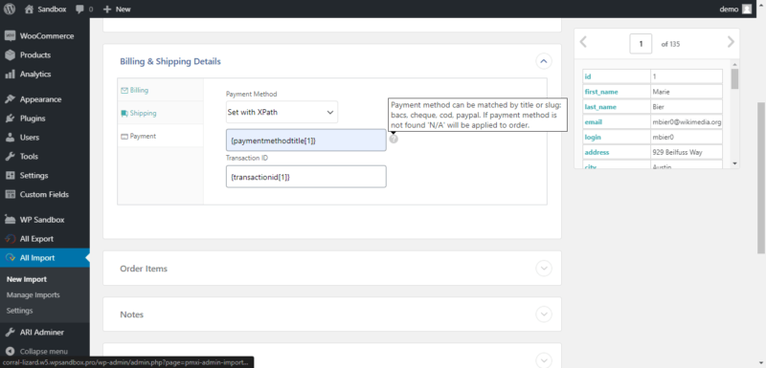
Task: Click the ARI Adminer wrench icon
Action: [x=10, y=333]
